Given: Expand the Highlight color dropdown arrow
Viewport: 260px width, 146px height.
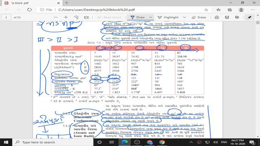Looking at the screenshot, I should click(184, 17).
